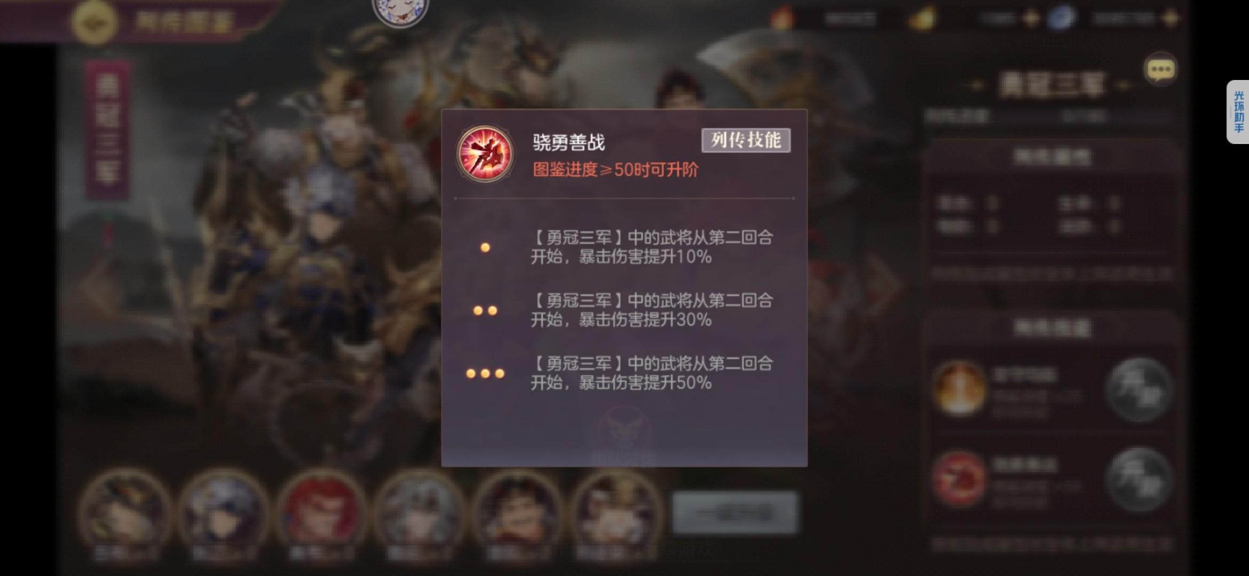Click the blurred gray button beside portraits
1249x576 pixels.
tap(735, 513)
